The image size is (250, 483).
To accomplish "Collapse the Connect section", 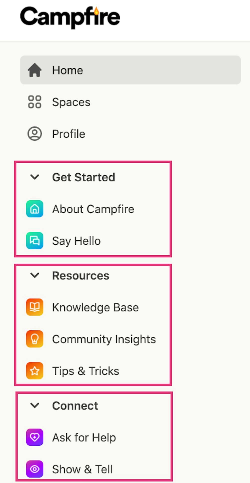I will point(35,405).
